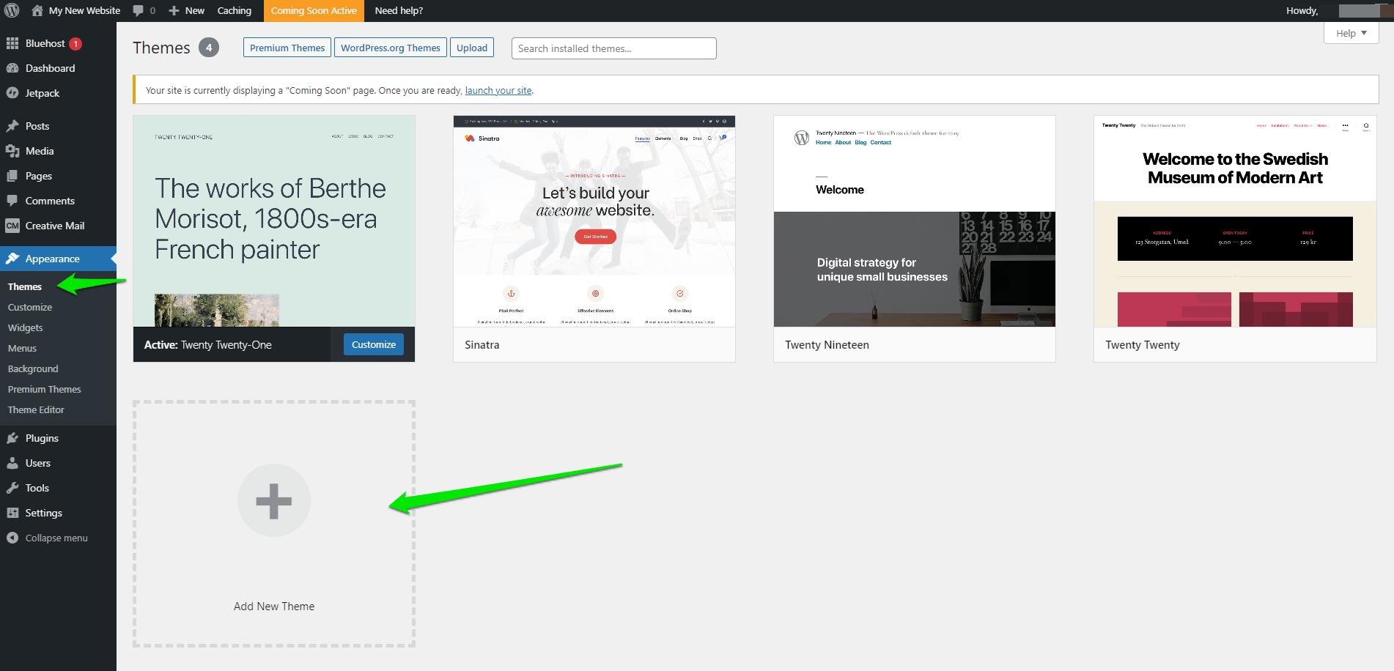Open comment notifications in top bar
The width and height of the screenshot is (1394, 671).
(x=144, y=10)
